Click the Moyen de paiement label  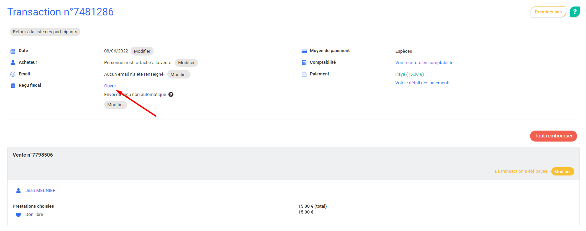tap(330, 51)
